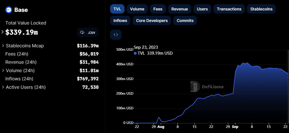Expand the Stablecoins Mcap row
This screenshot has height=133, width=289.
[x=3, y=46]
